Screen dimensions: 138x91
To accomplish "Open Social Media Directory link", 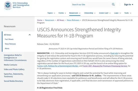I will 13,81.
